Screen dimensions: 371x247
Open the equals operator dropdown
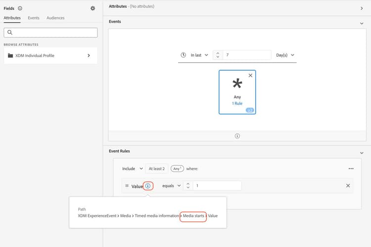[x=172, y=186]
